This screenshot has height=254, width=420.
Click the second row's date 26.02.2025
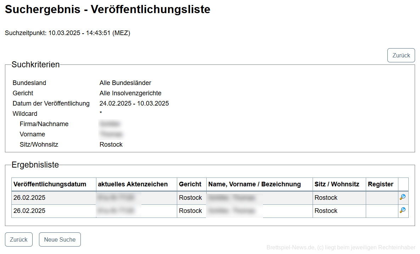click(29, 211)
